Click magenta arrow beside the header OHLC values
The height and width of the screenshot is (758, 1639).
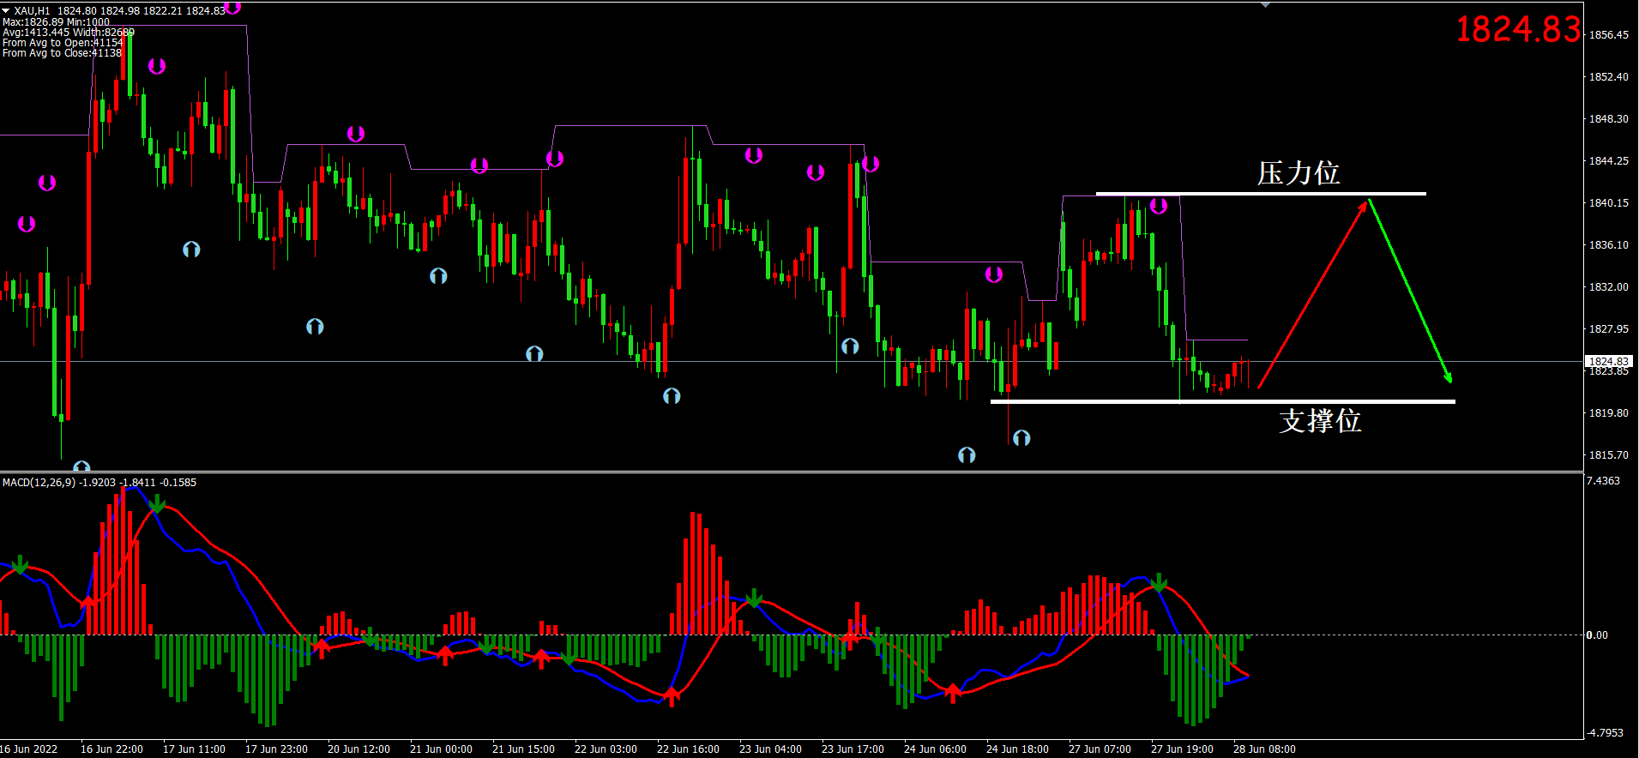click(232, 8)
